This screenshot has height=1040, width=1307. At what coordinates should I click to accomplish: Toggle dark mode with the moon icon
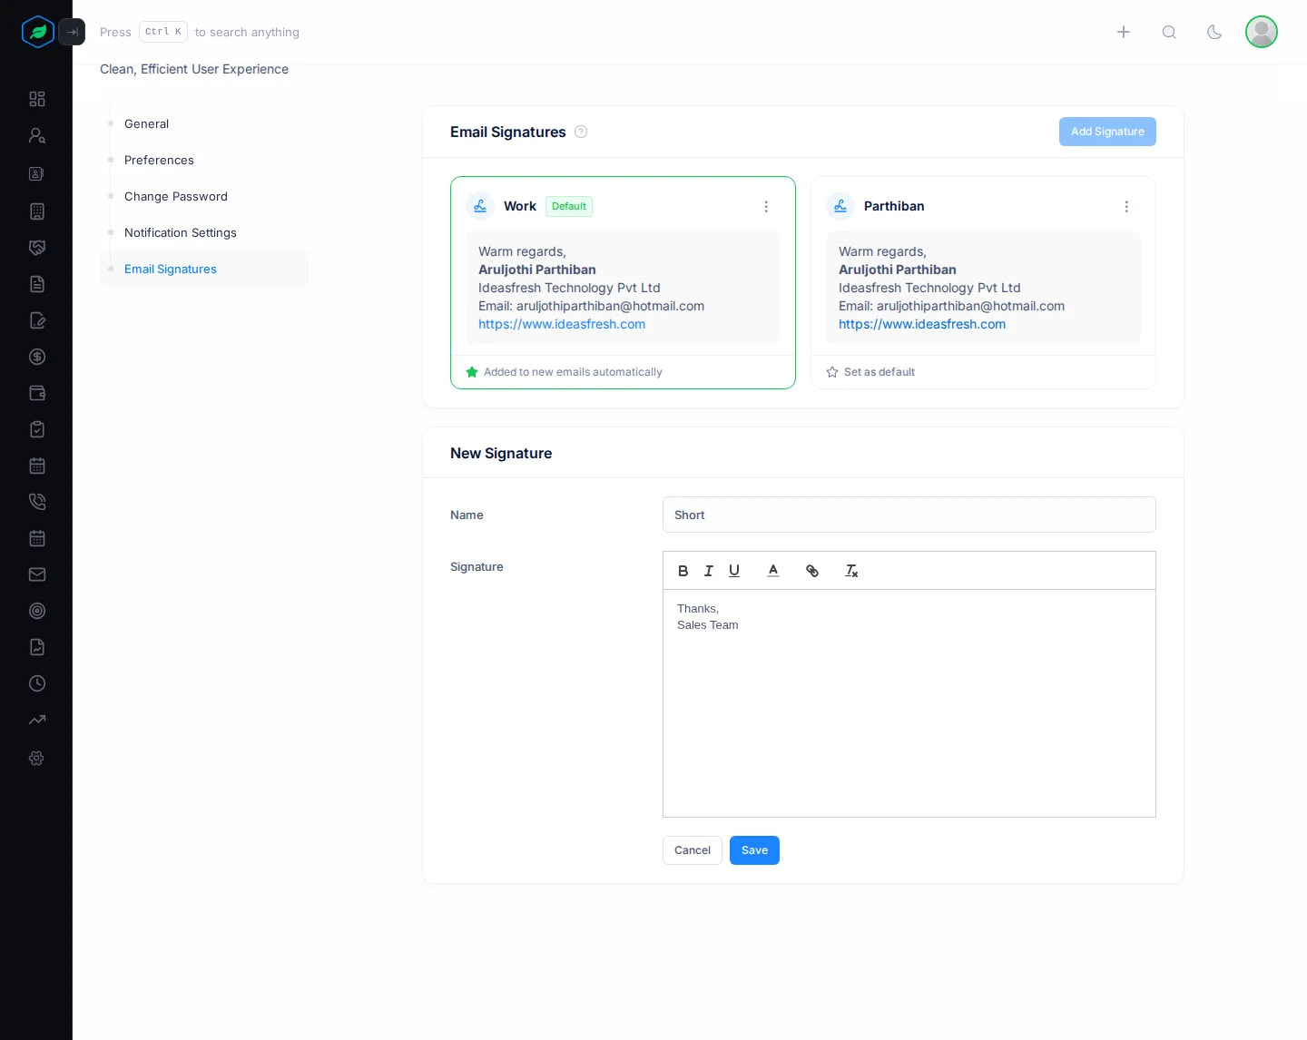[1214, 32]
